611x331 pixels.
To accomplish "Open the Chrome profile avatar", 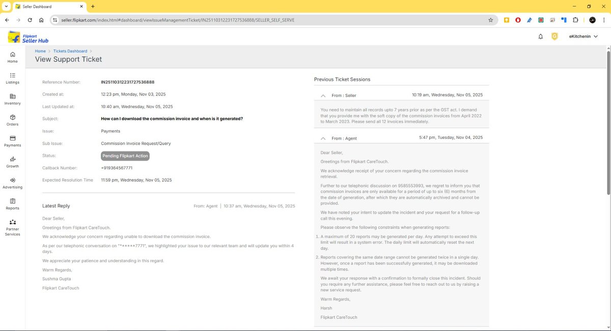I will click(592, 20).
